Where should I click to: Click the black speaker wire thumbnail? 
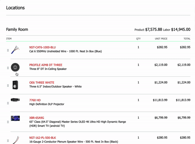16,140
